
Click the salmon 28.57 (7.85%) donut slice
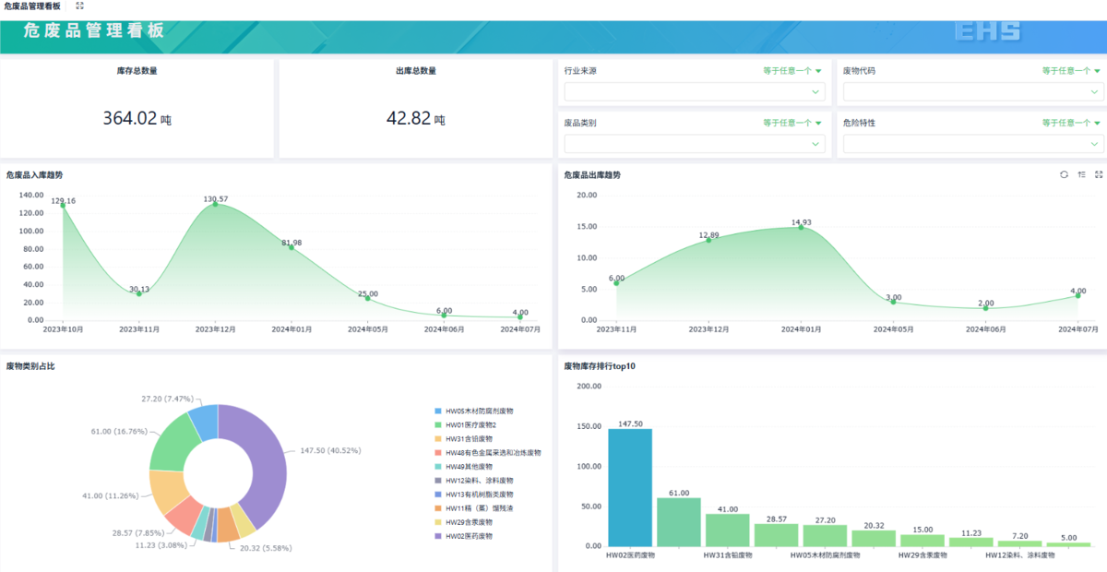pyautogui.click(x=184, y=516)
